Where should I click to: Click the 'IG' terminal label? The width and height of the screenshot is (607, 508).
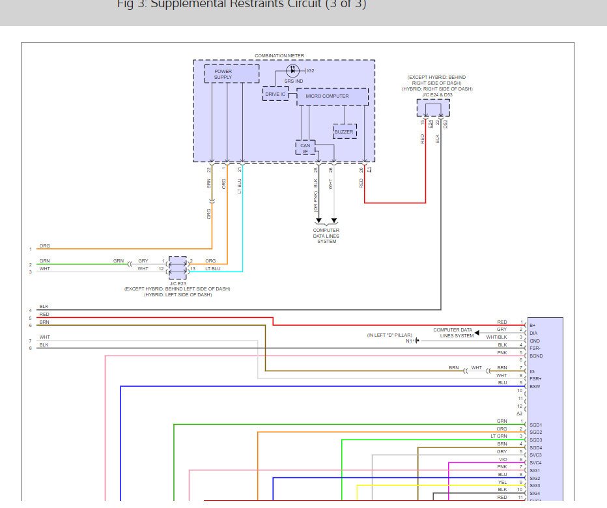click(532, 372)
